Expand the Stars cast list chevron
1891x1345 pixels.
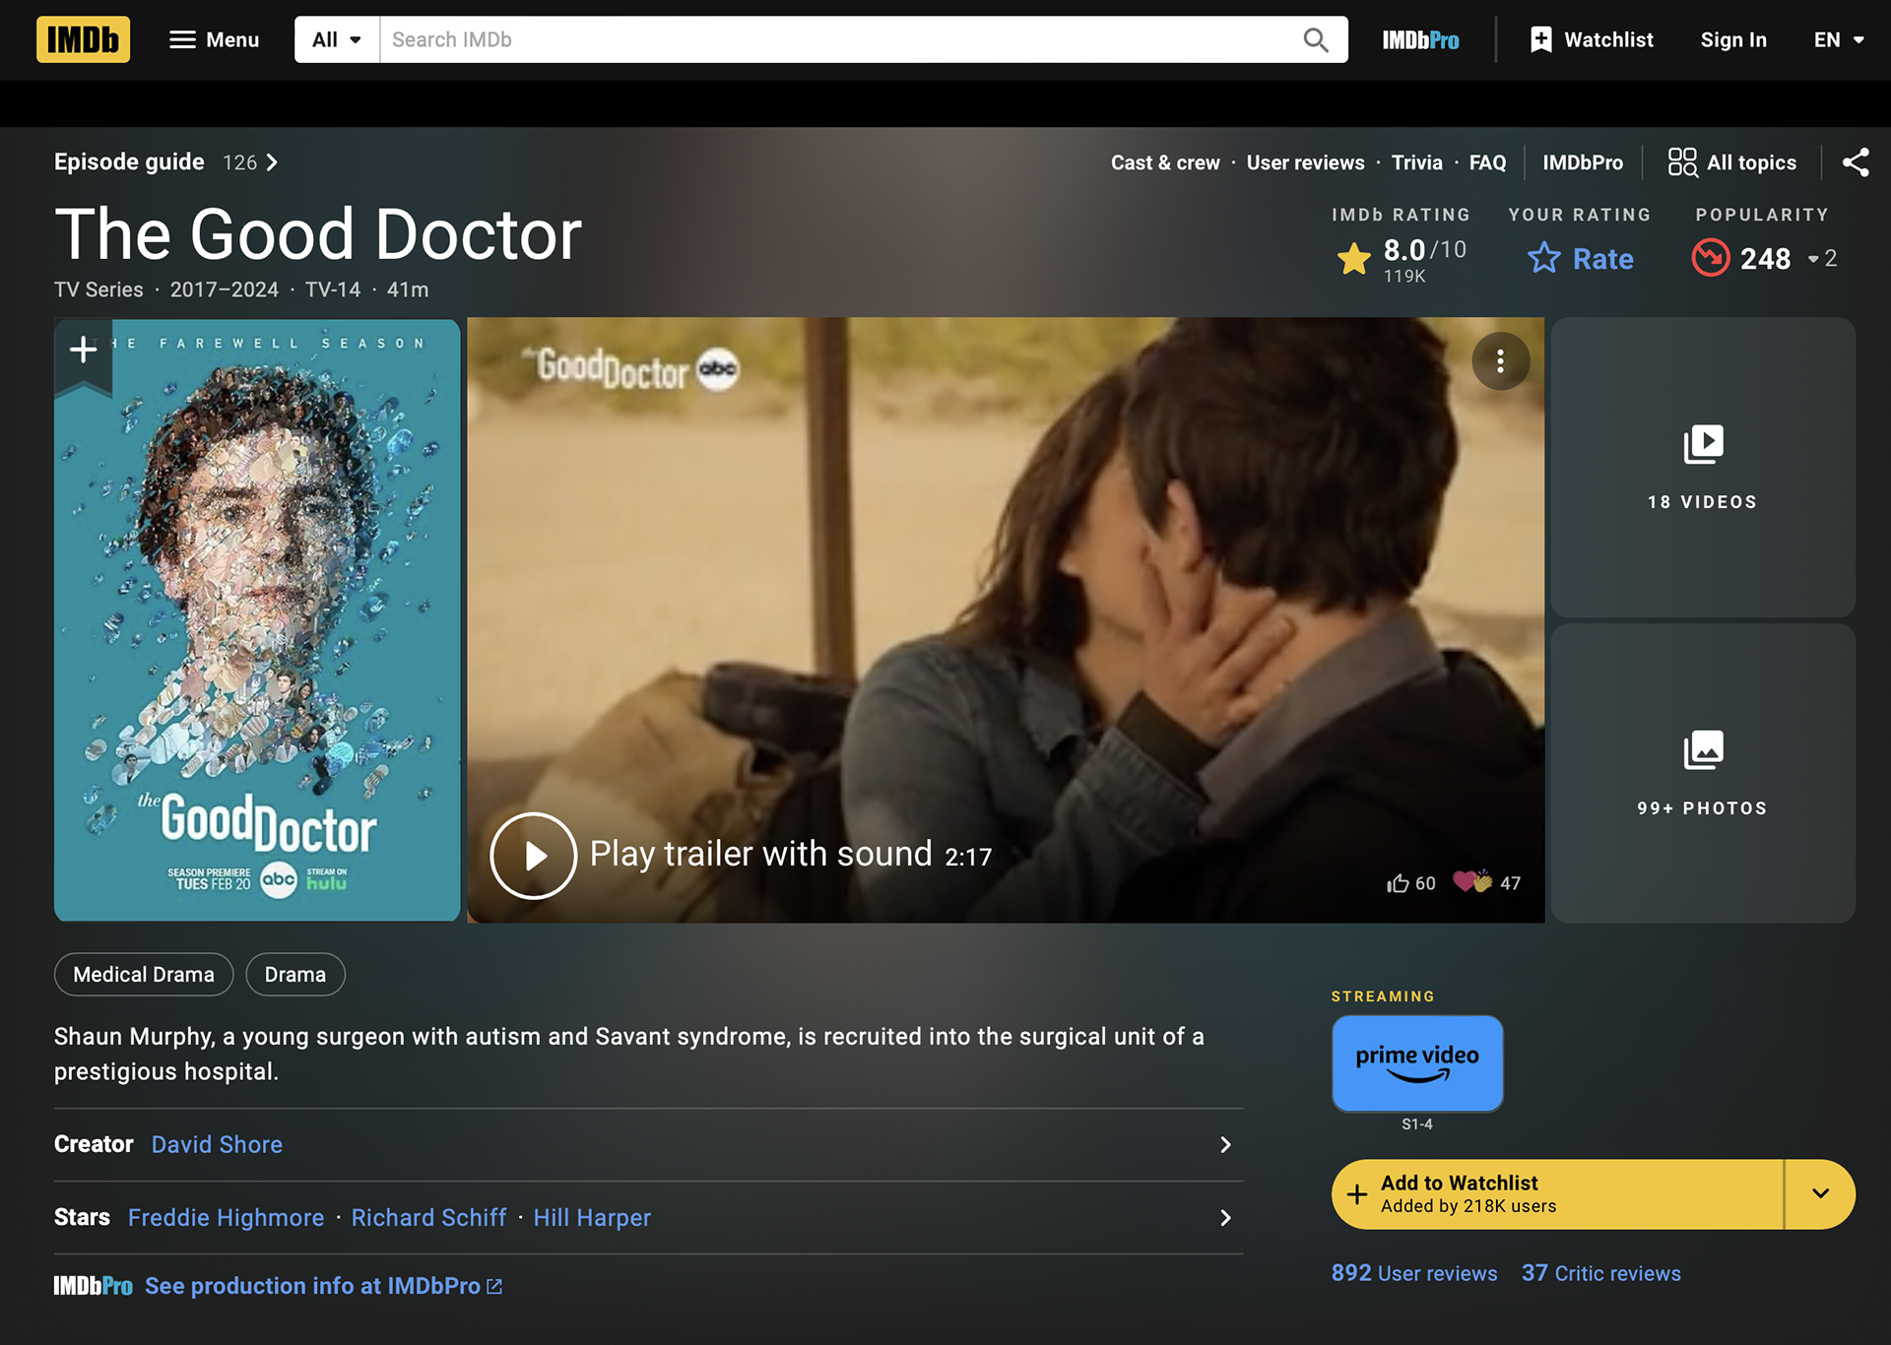1225,1218
